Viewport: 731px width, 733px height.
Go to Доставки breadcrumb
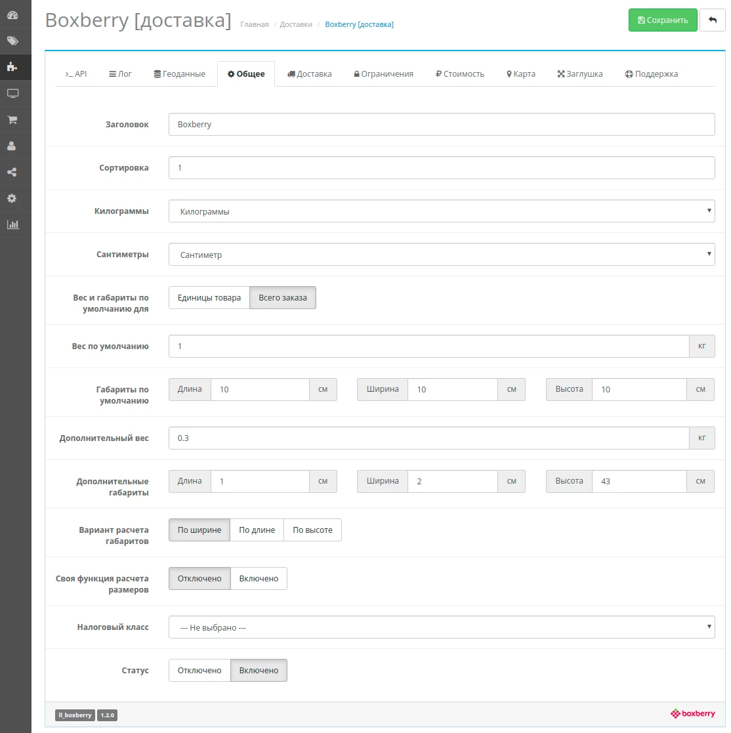[296, 24]
